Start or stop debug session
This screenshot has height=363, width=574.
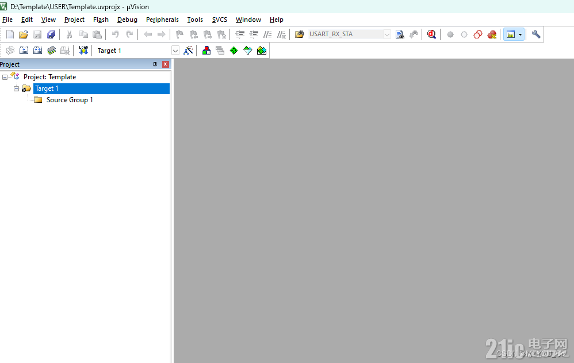tap(431, 34)
